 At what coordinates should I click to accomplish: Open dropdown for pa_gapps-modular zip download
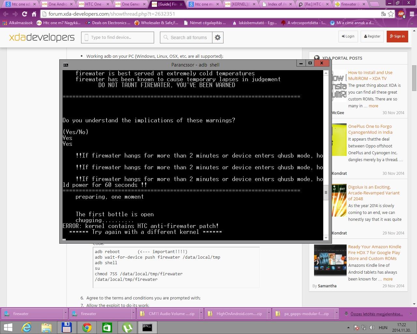[337, 313]
